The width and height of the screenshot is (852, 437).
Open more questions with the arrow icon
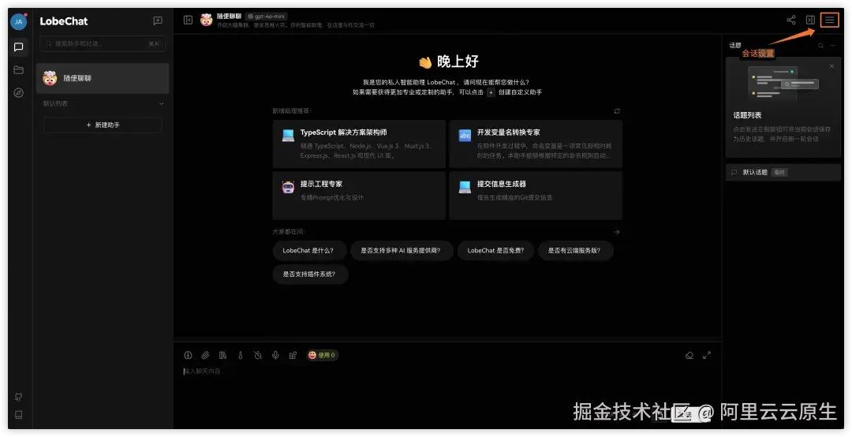617,232
